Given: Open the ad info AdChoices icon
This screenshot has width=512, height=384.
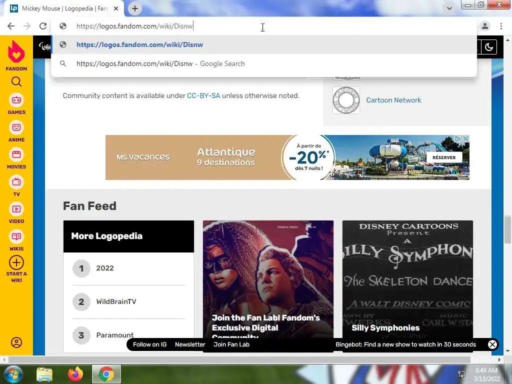Looking at the screenshot, I should pos(458,139).
